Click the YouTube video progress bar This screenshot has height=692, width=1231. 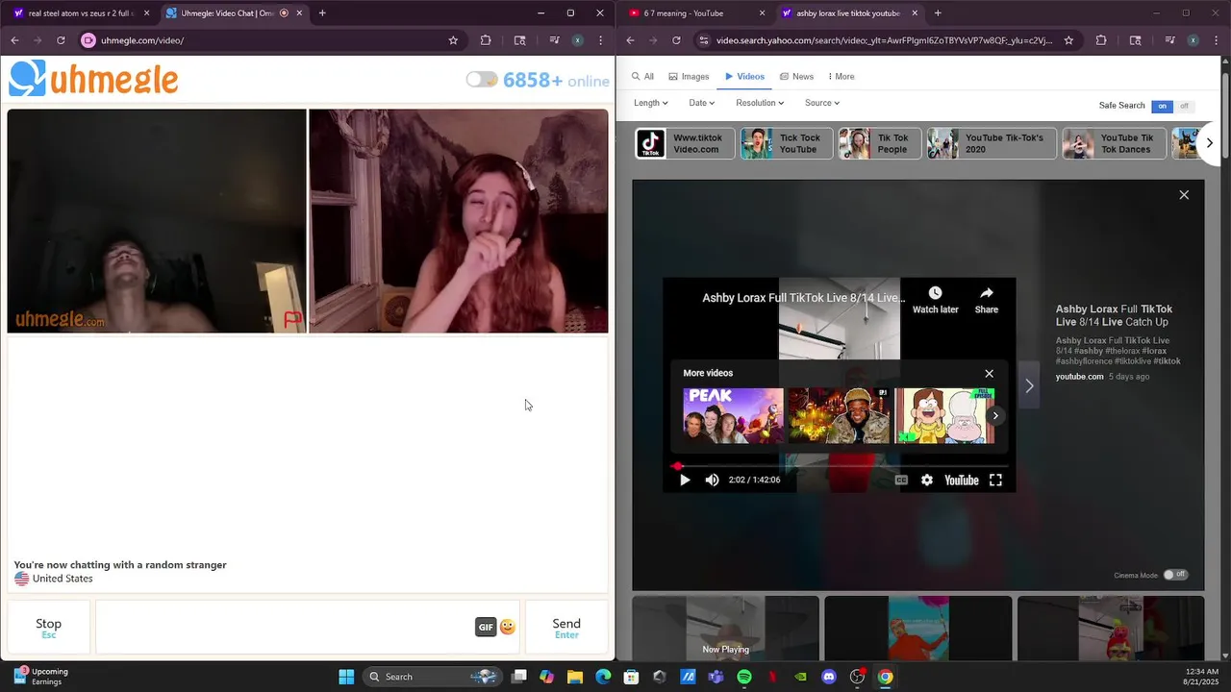click(x=839, y=466)
